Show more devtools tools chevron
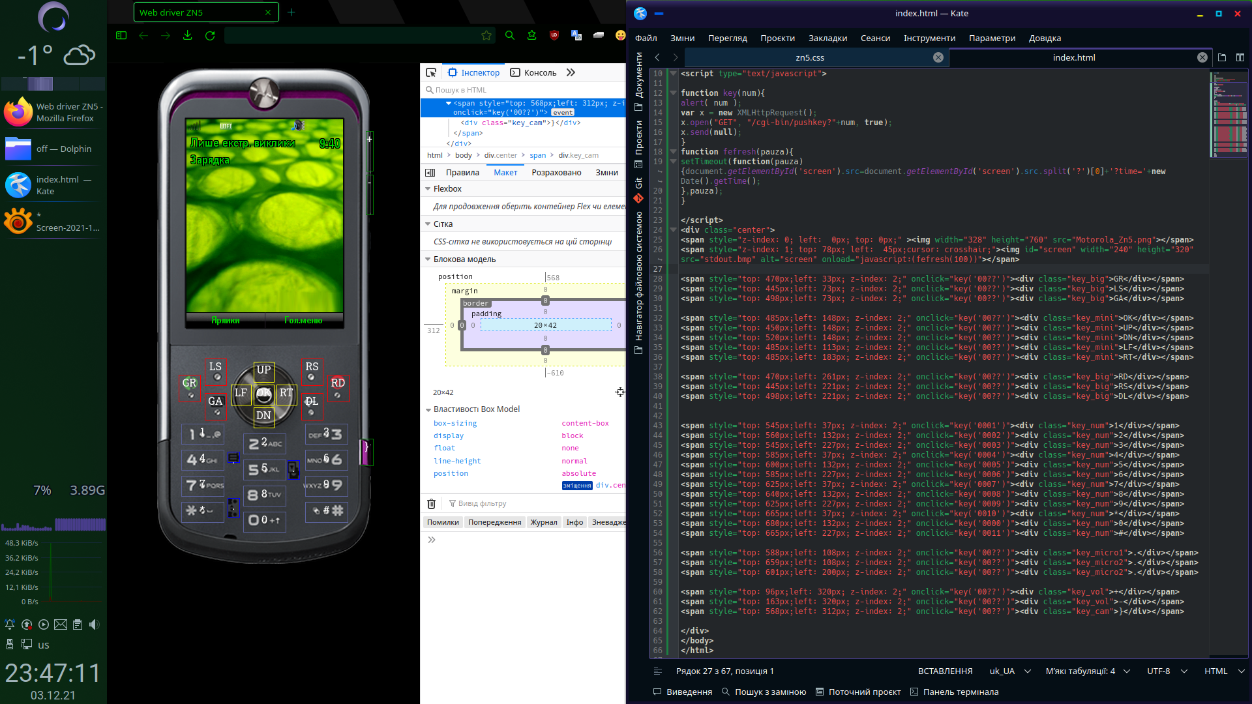 tap(571, 72)
